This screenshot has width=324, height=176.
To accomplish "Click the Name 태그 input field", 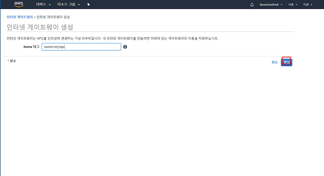I will tap(81, 47).
